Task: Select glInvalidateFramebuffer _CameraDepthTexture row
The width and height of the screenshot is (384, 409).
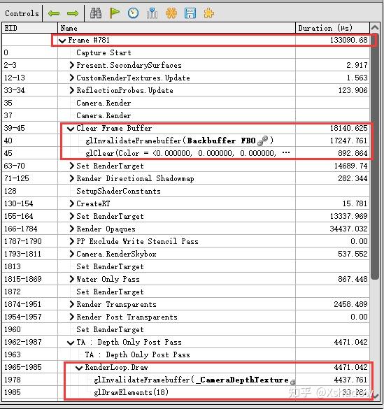Action: (x=186, y=380)
